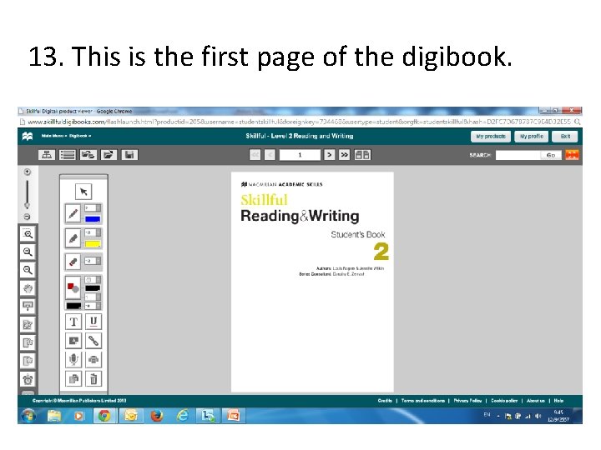This screenshot has height=450, width=601.
Task: Open the Main Menu dropdown
Action: (54, 136)
